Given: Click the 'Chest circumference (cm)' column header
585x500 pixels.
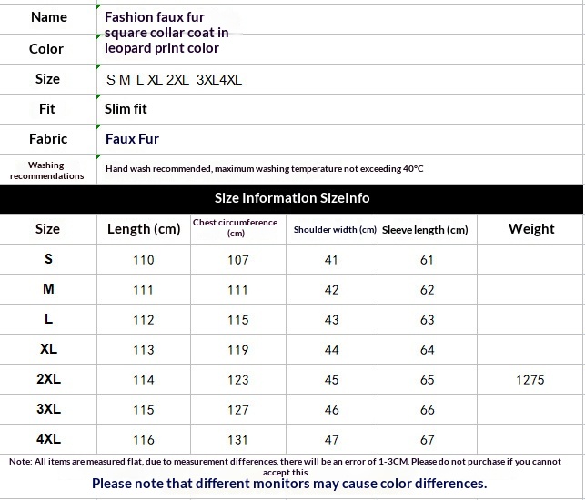Looking at the screenshot, I should (x=236, y=228).
